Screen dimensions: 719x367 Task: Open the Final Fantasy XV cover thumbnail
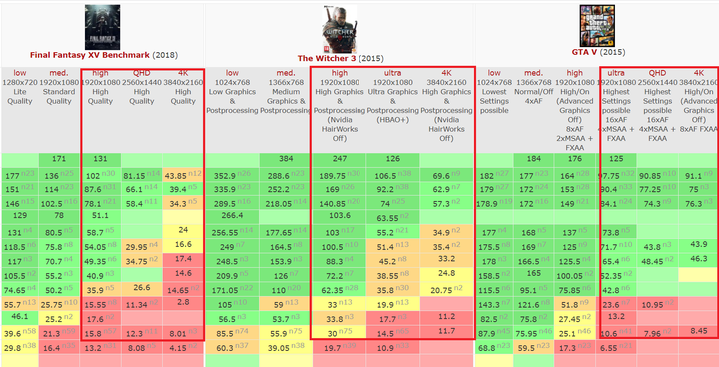[102, 27]
